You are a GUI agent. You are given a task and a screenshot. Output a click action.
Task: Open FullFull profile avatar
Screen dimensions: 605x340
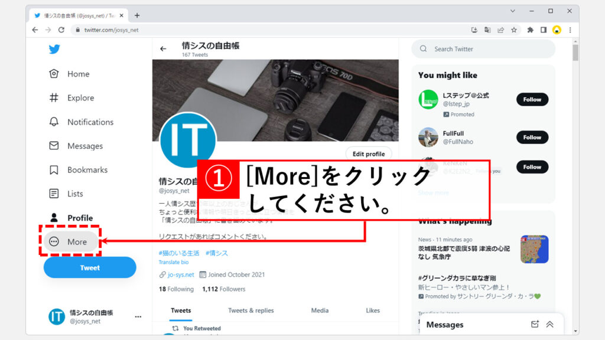(428, 137)
